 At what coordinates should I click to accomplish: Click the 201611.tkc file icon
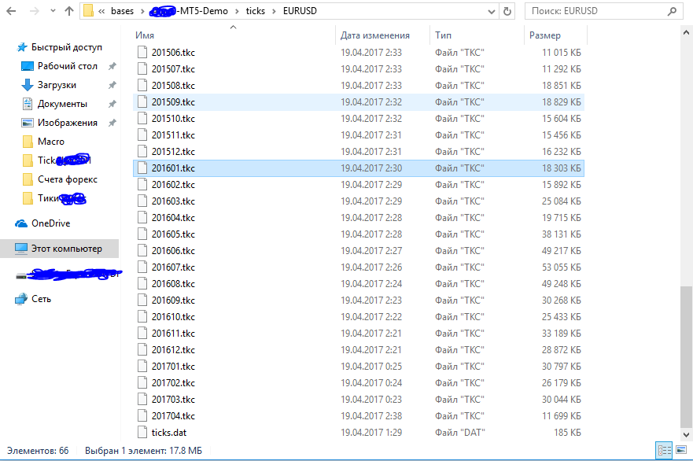tap(142, 334)
